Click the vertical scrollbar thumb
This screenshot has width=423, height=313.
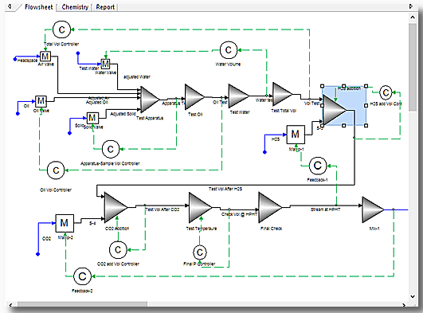(413, 67)
